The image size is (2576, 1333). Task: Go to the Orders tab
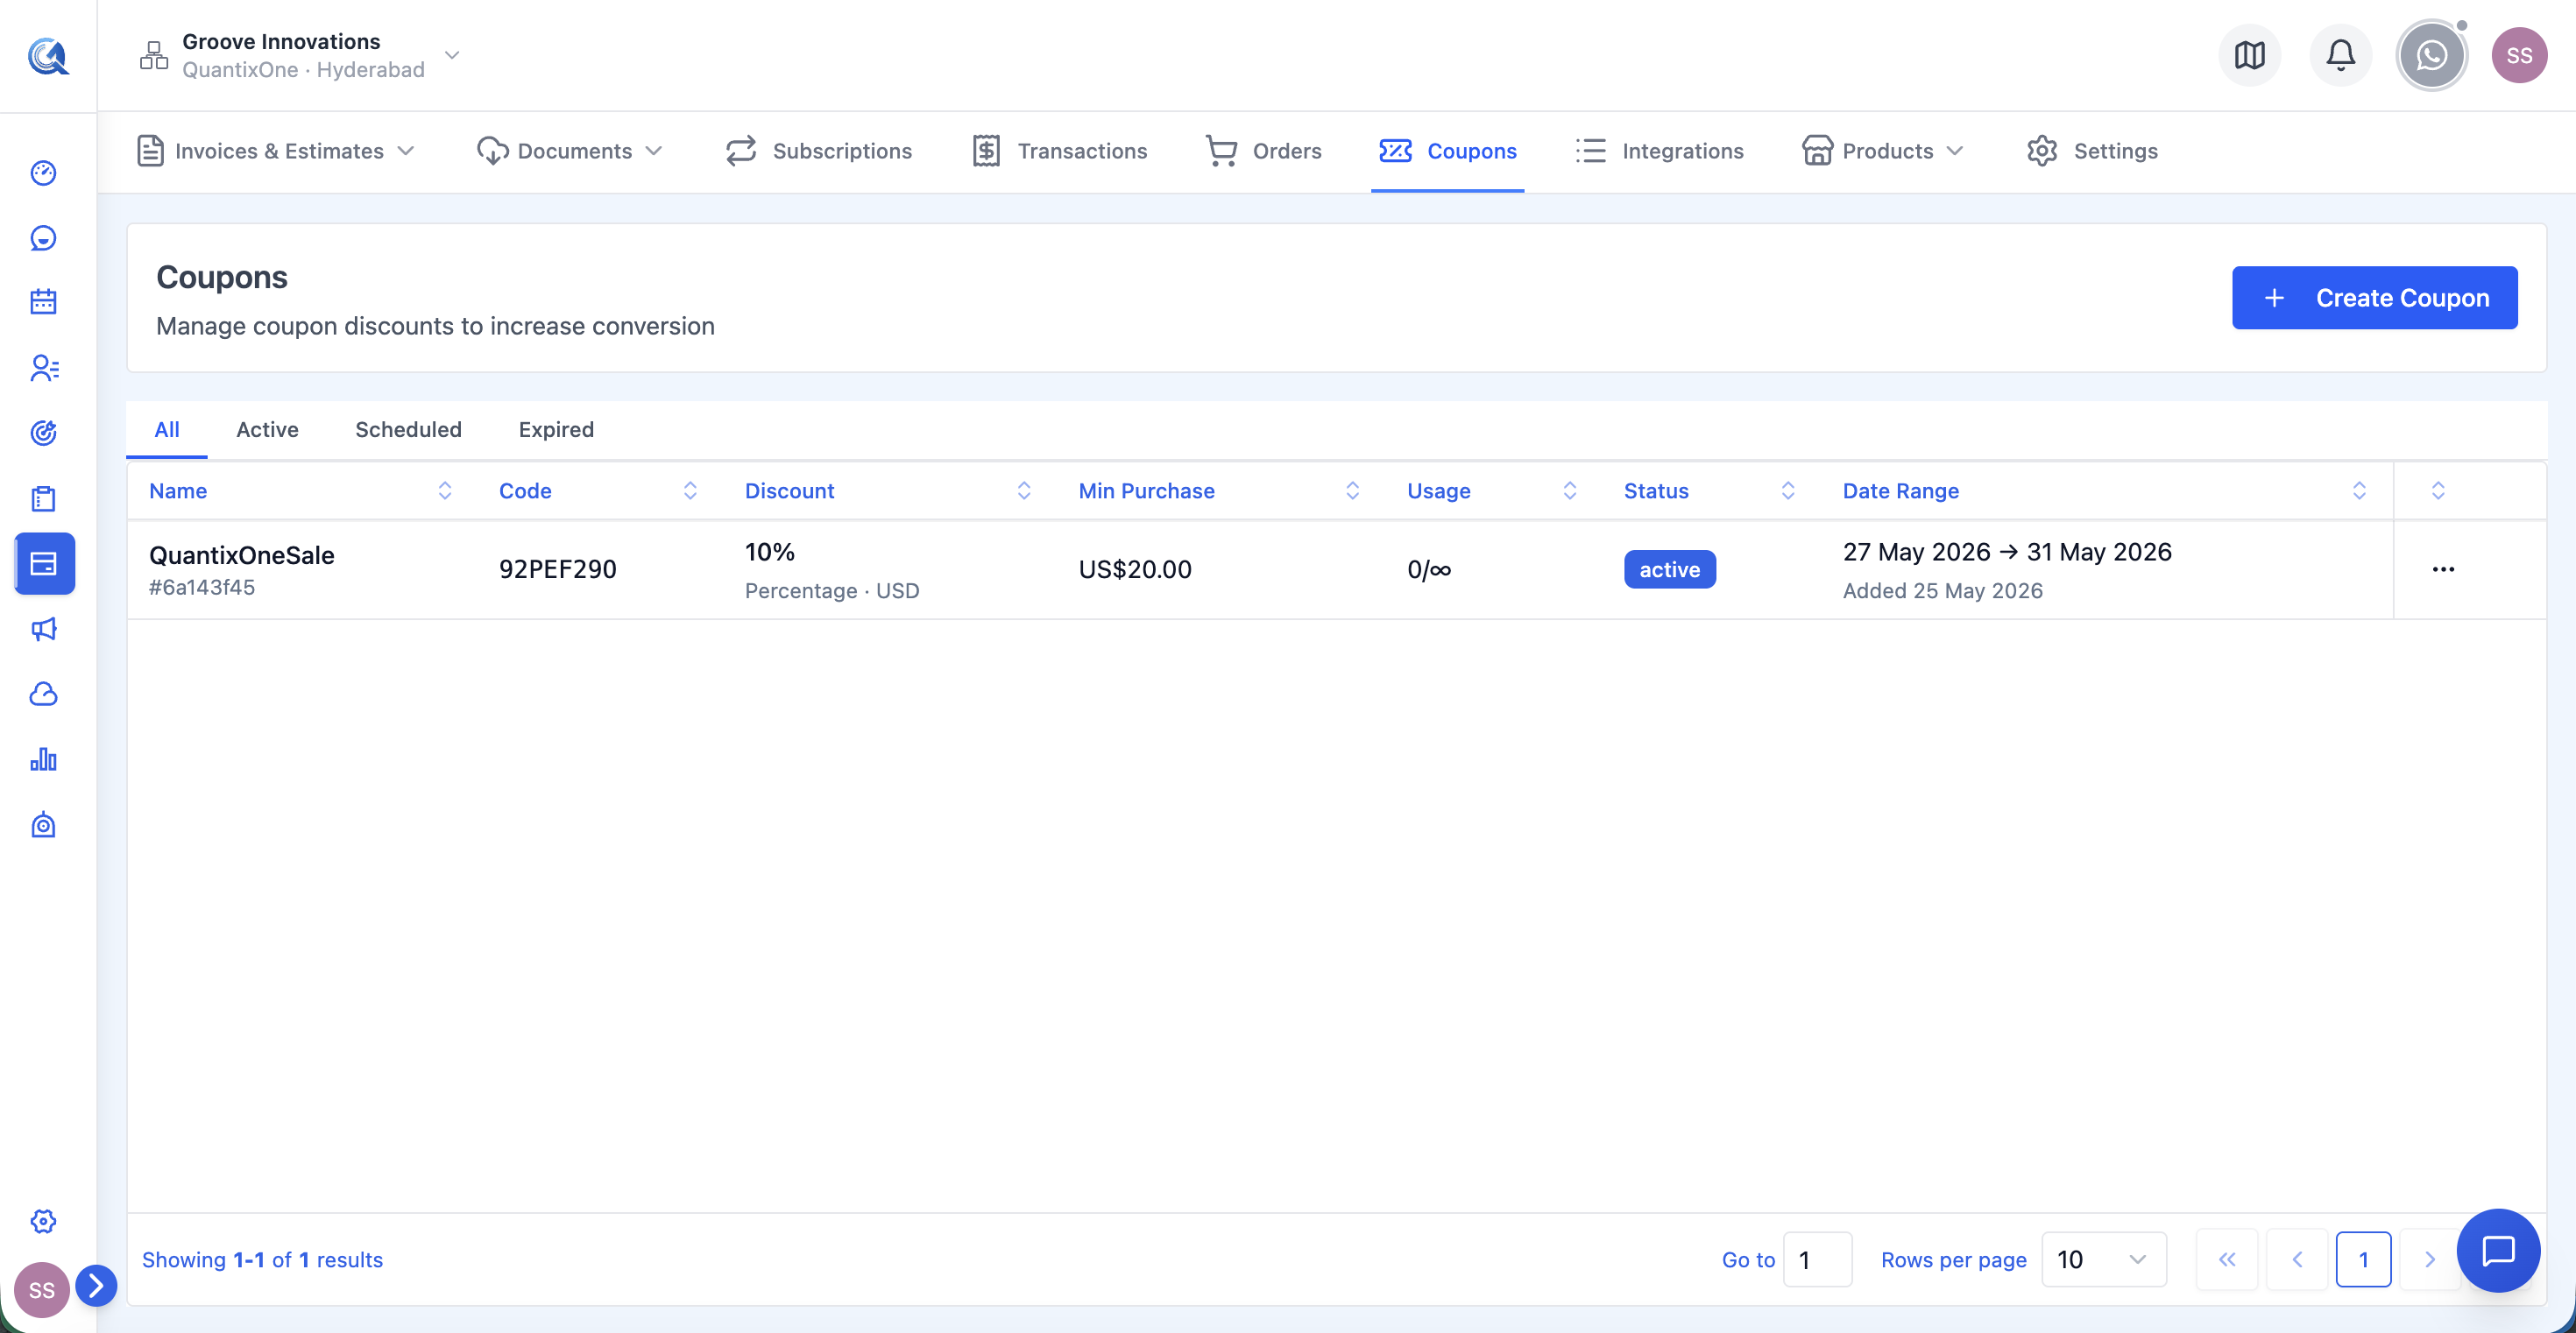coord(1264,151)
